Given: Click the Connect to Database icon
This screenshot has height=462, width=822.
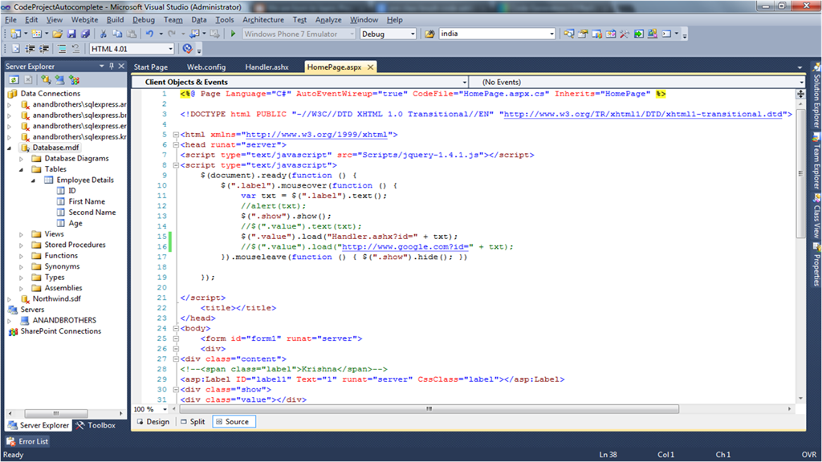Looking at the screenshot, I should (46, 79).
